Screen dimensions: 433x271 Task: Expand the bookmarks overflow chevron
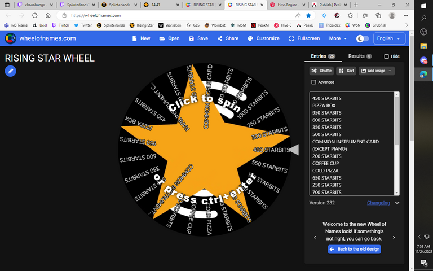(x=406, y=25)
